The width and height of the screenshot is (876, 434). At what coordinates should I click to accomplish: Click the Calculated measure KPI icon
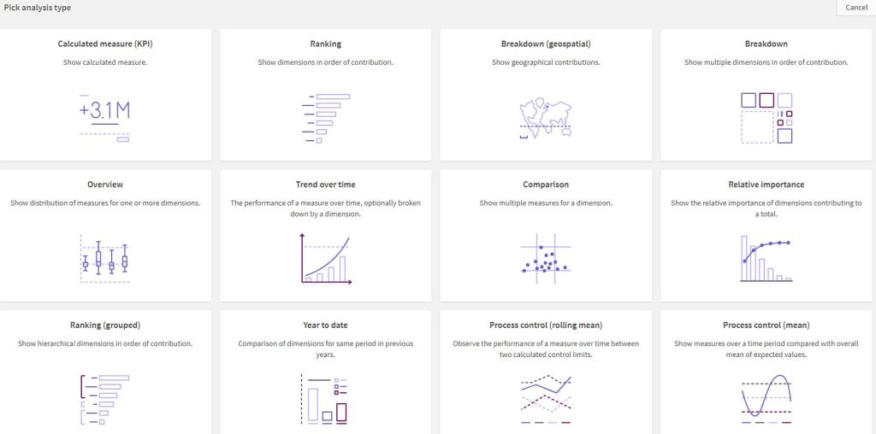(105, 117)
